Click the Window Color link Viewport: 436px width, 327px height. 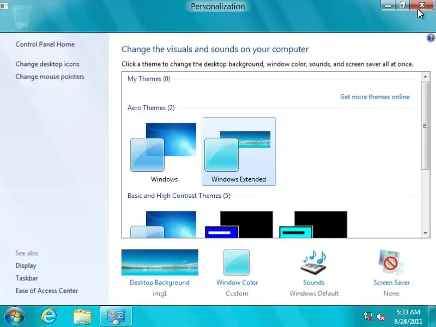coord(237,282)
